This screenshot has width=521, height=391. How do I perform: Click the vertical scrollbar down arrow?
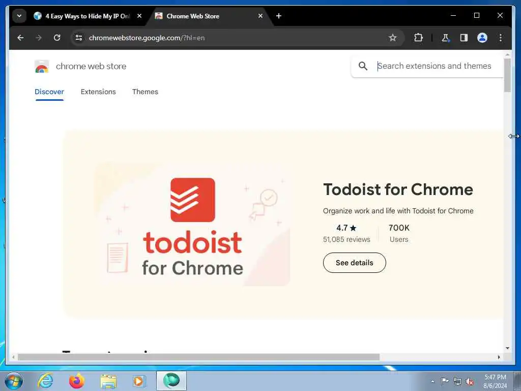pos(507,348)
